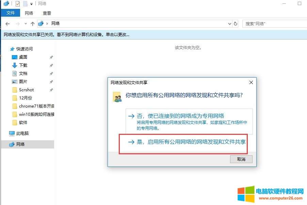Unpin 图片 from quick access

pyautogui.click(x=51, y=82)
